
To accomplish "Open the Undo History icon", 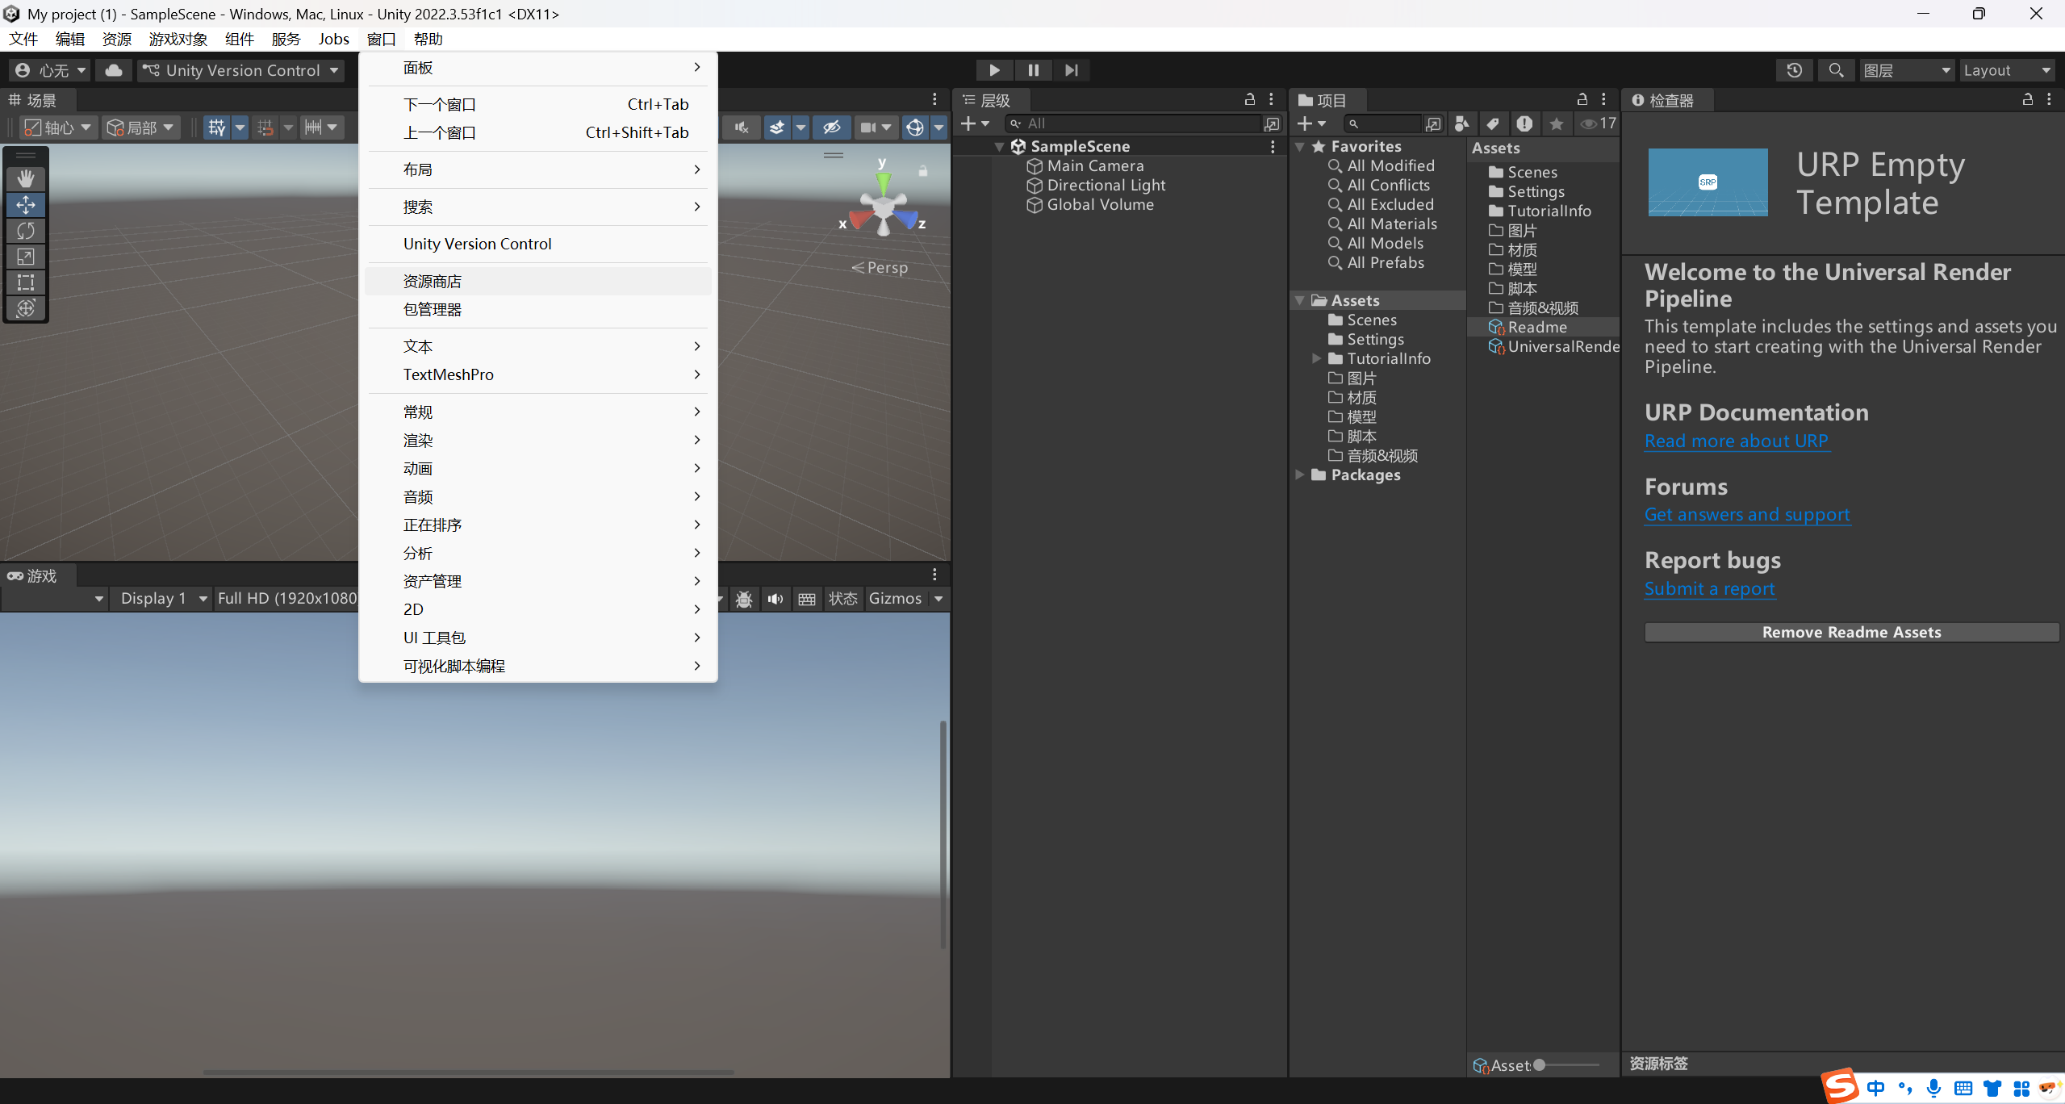I will click(1794, 70).
